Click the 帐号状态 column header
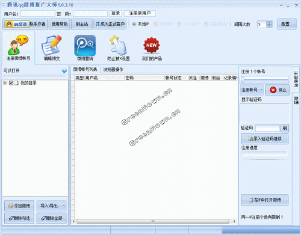 coord(176,78)
